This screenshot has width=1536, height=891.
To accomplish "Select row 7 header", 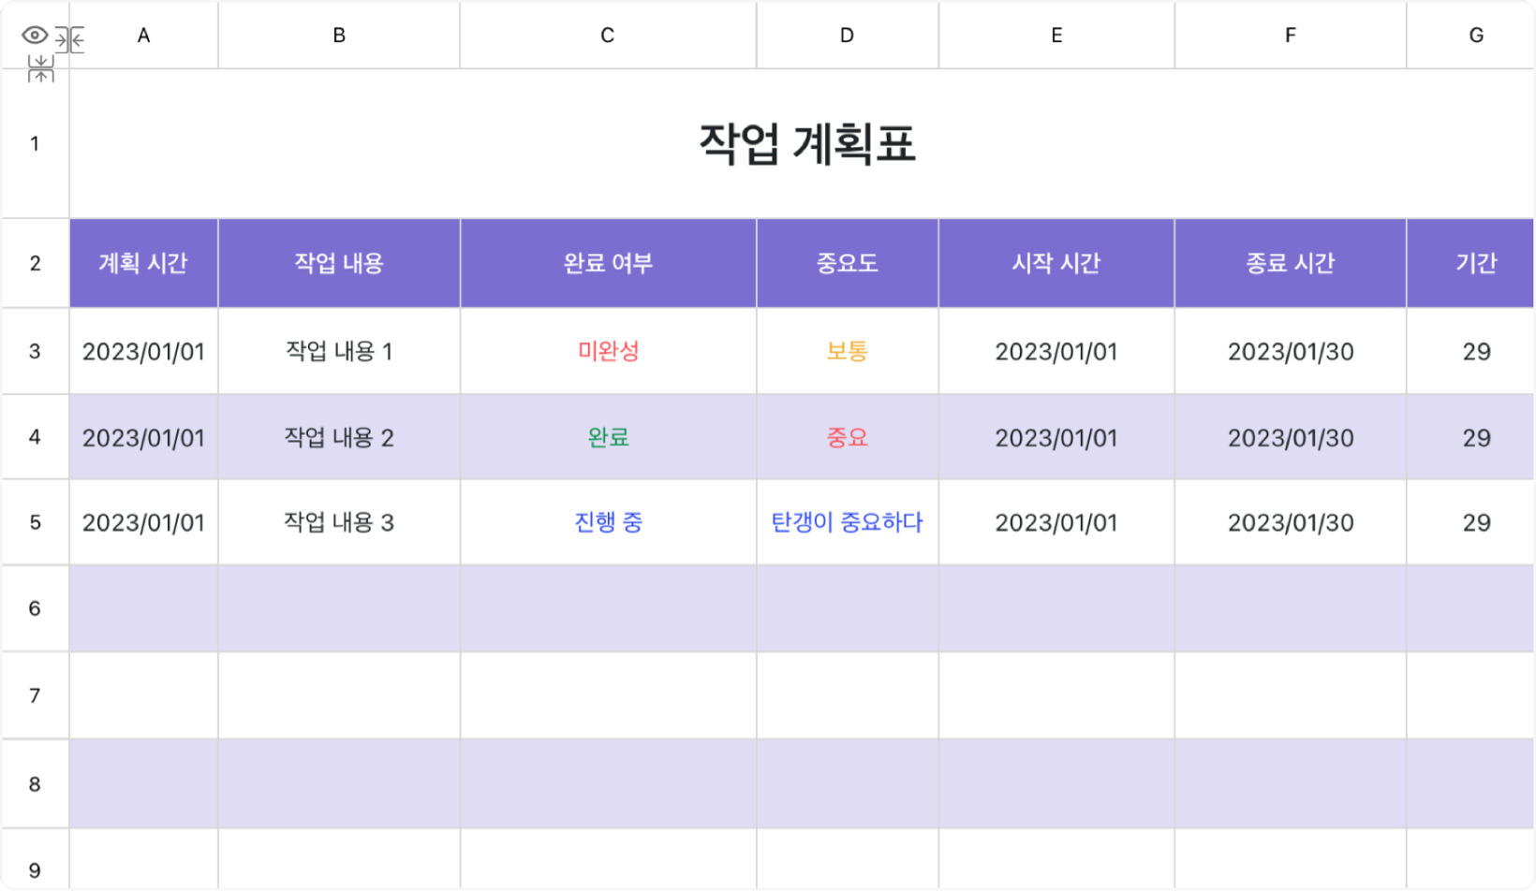I will [x=35, y=695].
